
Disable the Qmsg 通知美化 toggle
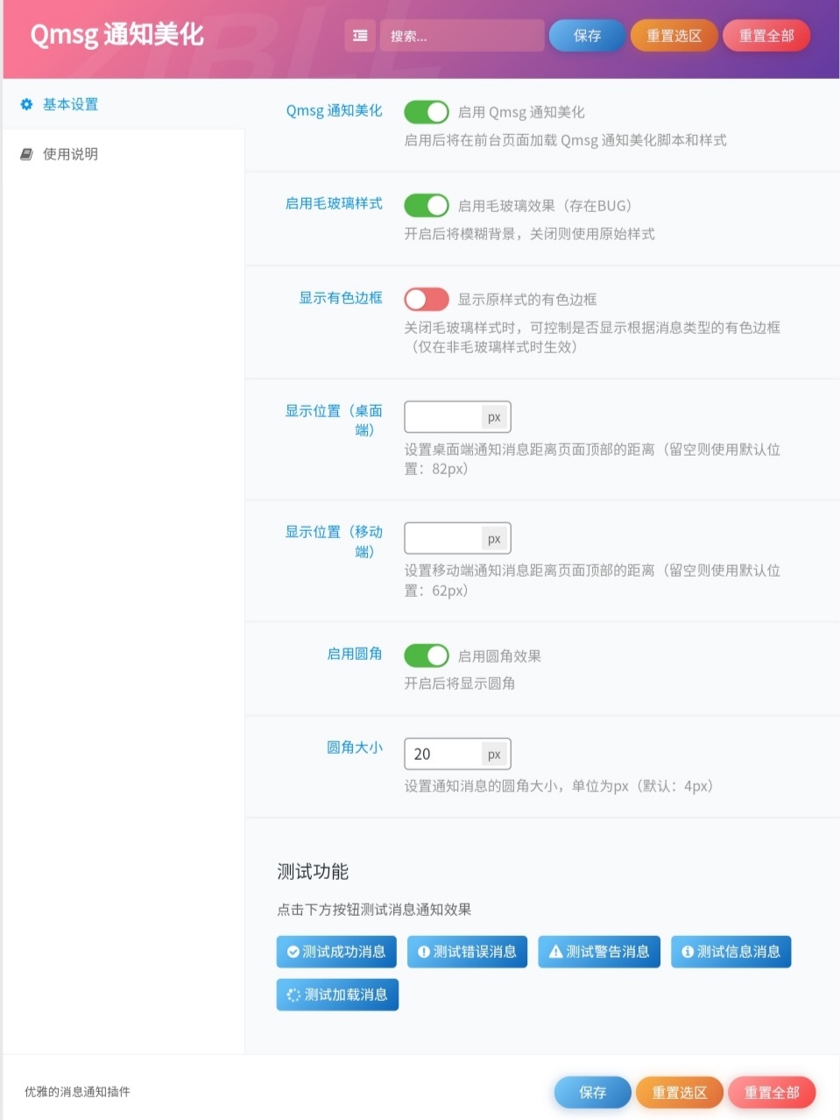click(427, 111)
